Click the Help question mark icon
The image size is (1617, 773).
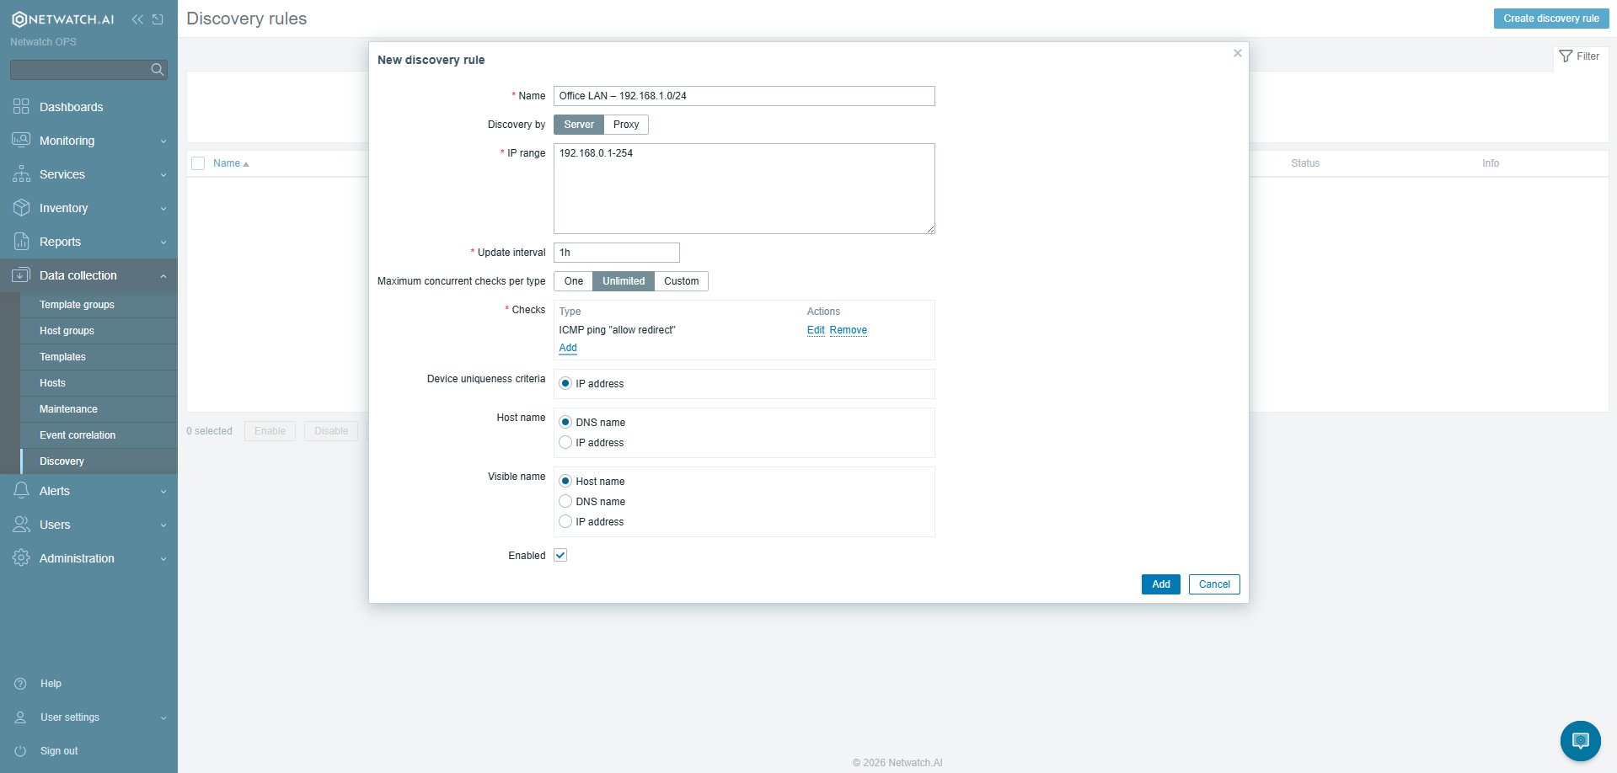tap(21, 684)
